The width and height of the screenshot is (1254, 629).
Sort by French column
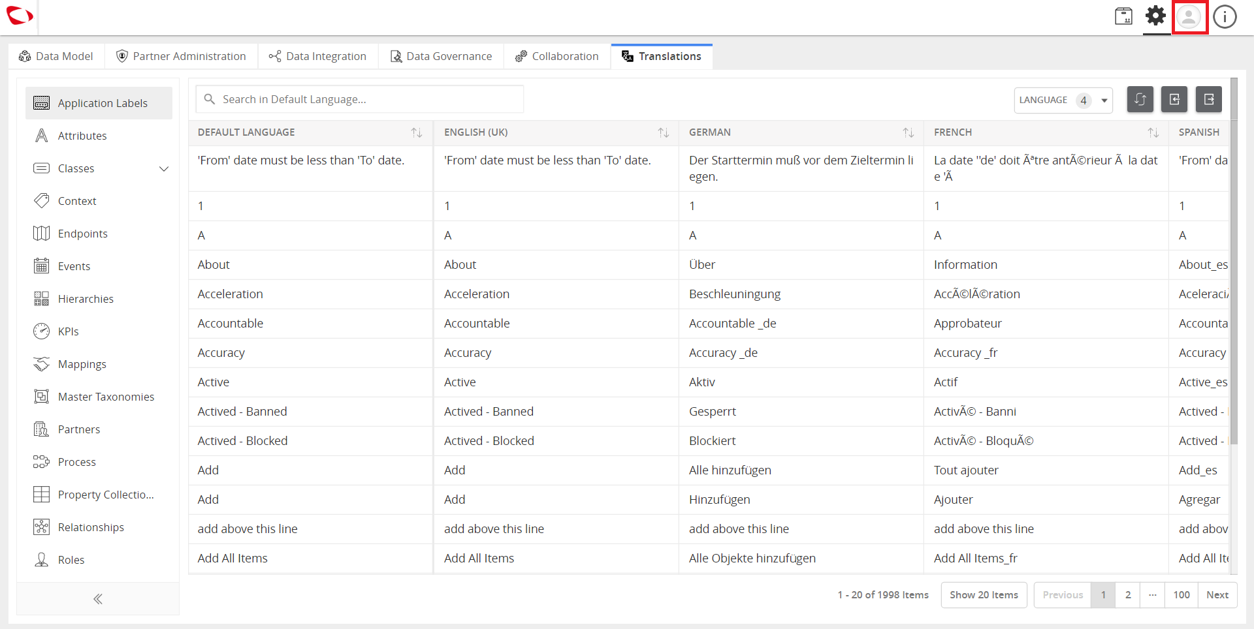pos(1153,132)
